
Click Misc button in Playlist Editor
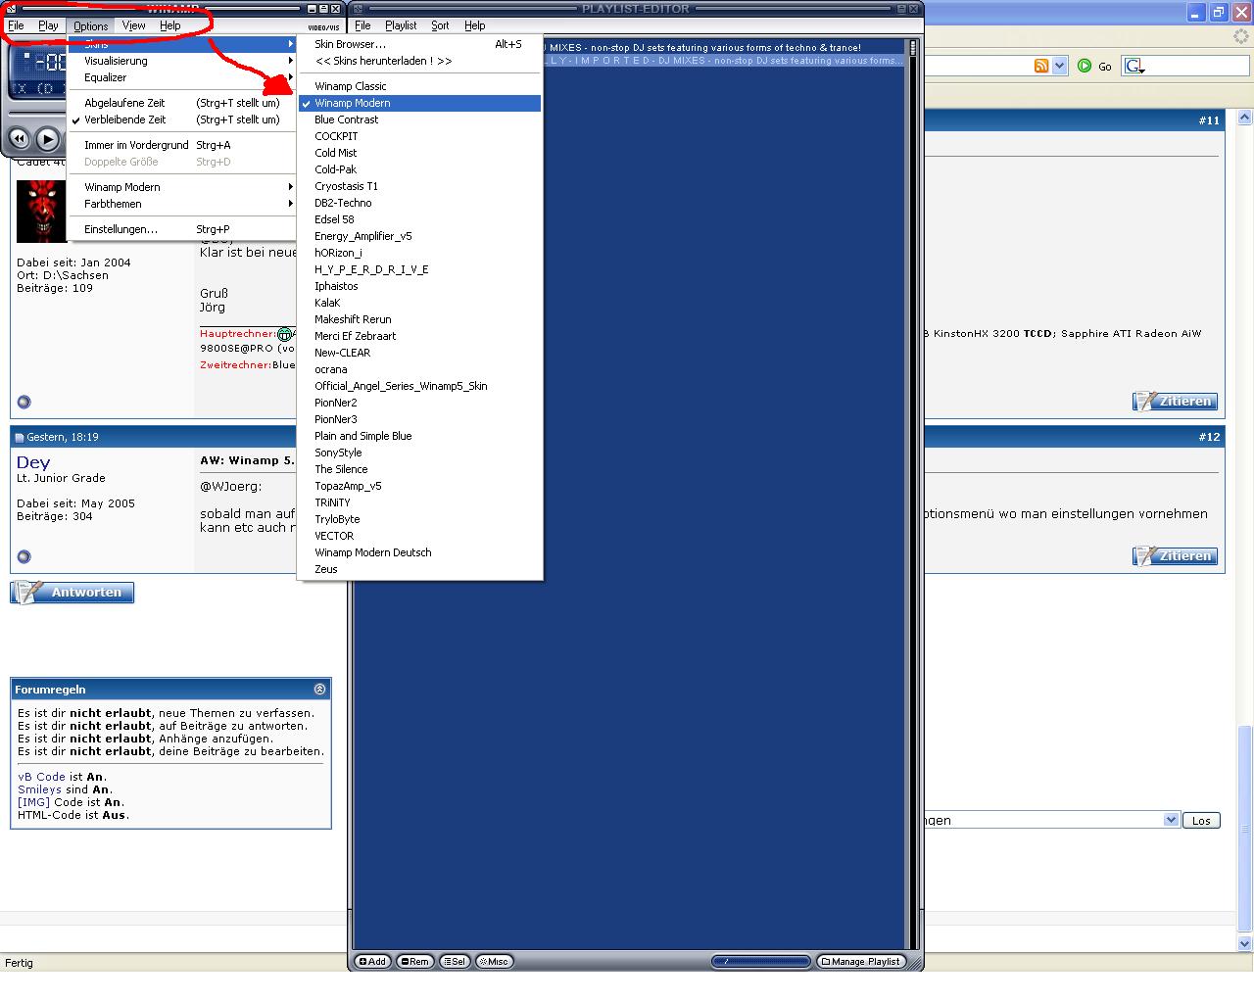tap(493, 962)
